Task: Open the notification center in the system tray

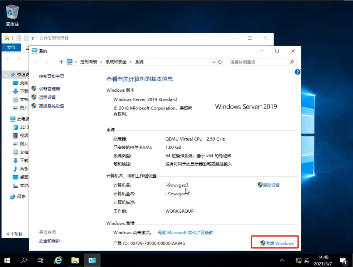Action: click(x=344, y=260)
